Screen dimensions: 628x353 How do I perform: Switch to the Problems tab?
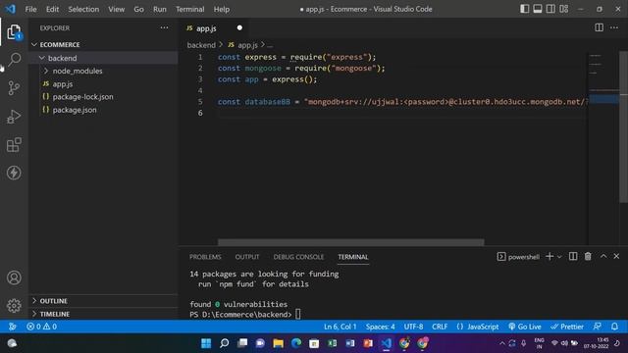click(x=205, y=257)
